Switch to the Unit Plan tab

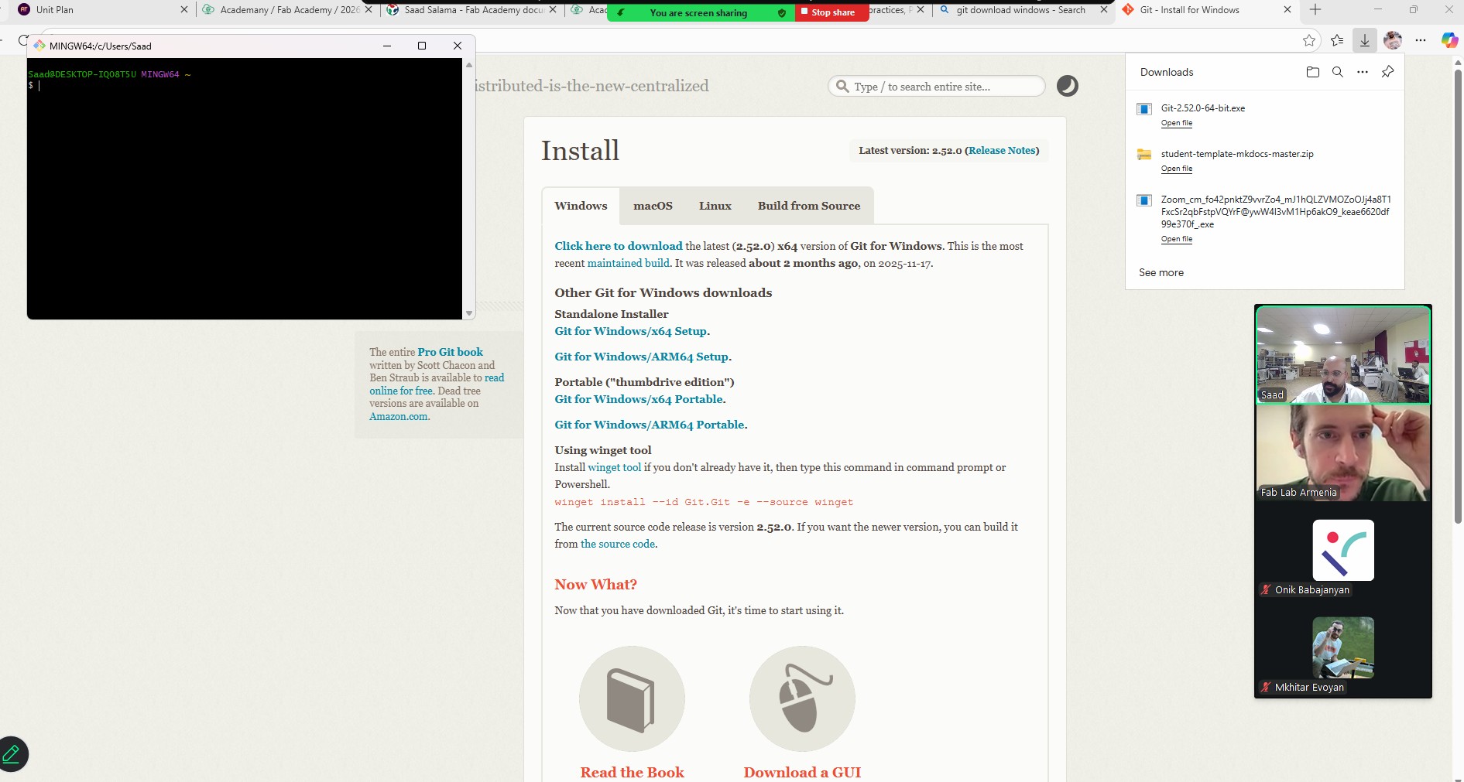[101, 10]
